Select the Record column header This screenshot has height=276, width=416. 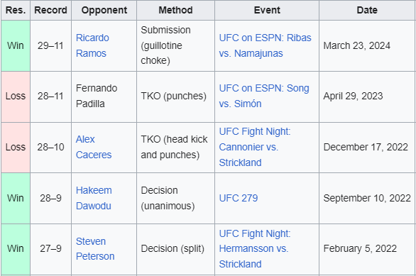(50, 10)
